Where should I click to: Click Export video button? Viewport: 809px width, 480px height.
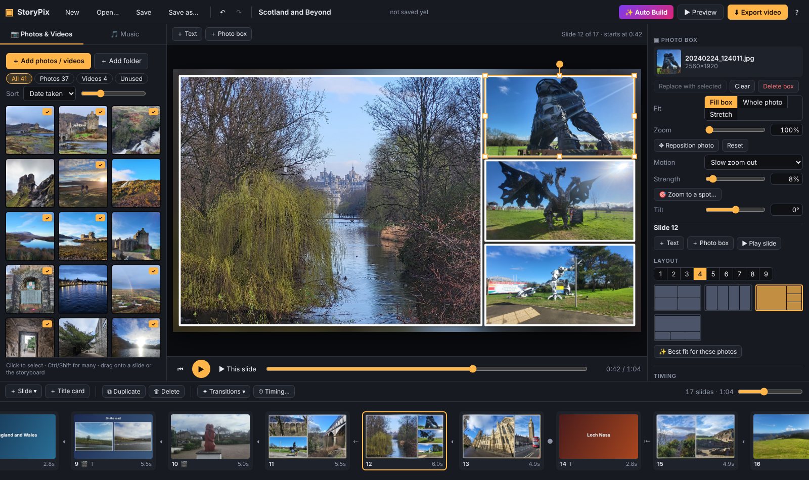757,12
